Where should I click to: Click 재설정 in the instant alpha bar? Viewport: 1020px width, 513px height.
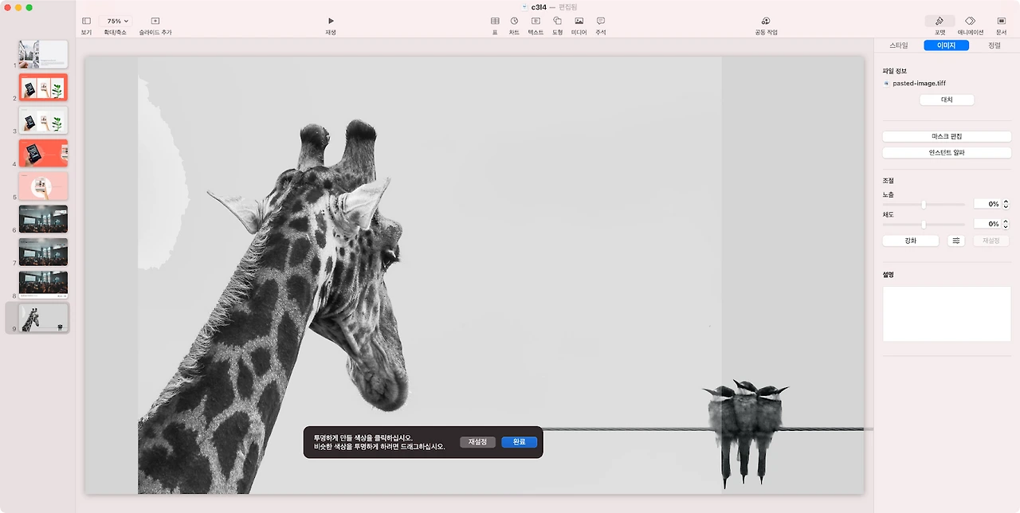(478, 442)
